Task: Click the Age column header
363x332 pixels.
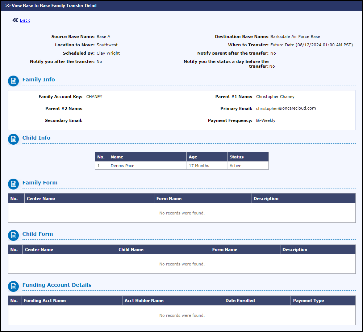Action: click(x=207, y=157)
